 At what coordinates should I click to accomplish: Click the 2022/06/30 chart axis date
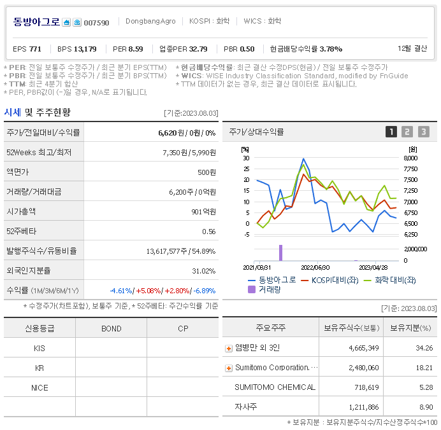point(315,268)
